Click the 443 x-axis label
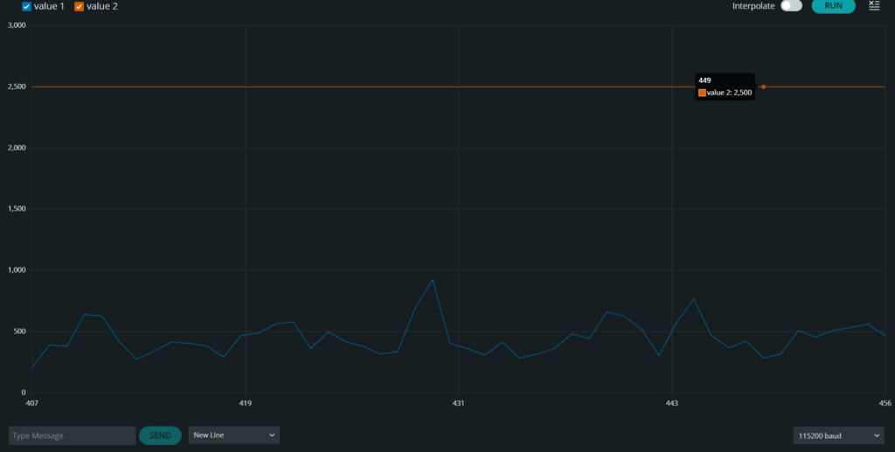Image resolution: width=895 pixels, height=452 pixels. [672, 404]
